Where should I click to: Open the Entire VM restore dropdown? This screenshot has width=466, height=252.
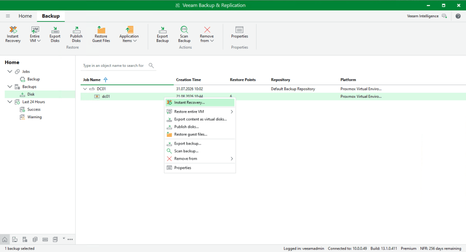pos(35,35)
